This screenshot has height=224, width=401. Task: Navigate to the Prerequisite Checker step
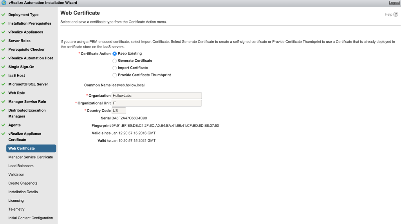26,50
